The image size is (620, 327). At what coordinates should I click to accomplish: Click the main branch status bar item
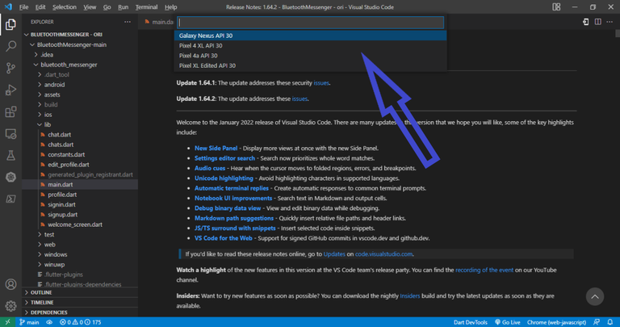(29, 322)
